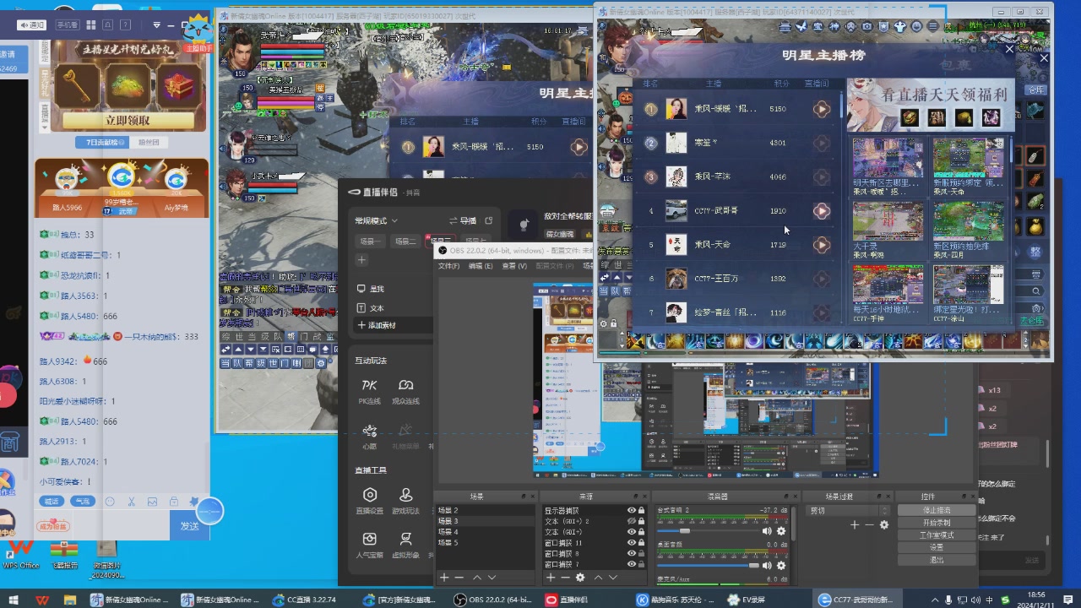Open transition properties gear icon
Viewport: 1081px width, 608px height.
coord(884,525)
